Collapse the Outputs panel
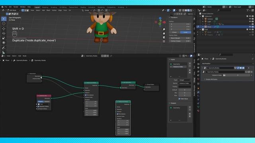 pyautogui.click(x=170, y=103)
